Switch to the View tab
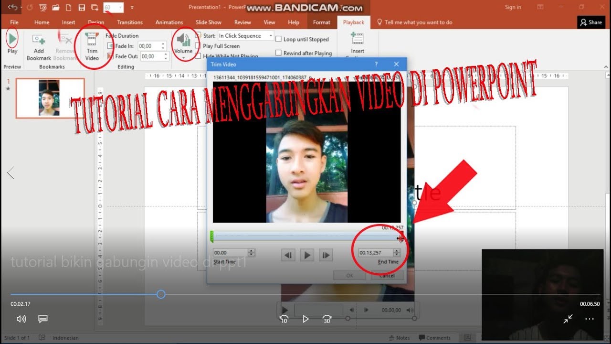This screenshot has width=611, height=344. [270, 22]
